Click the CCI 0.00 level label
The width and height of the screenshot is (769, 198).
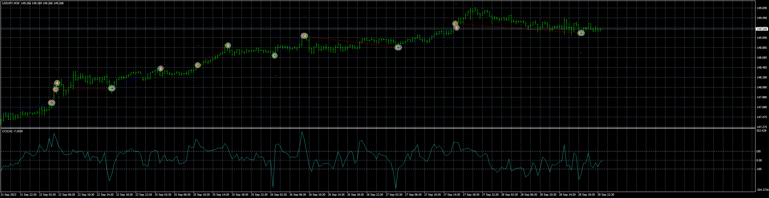(x=759, y=160)
